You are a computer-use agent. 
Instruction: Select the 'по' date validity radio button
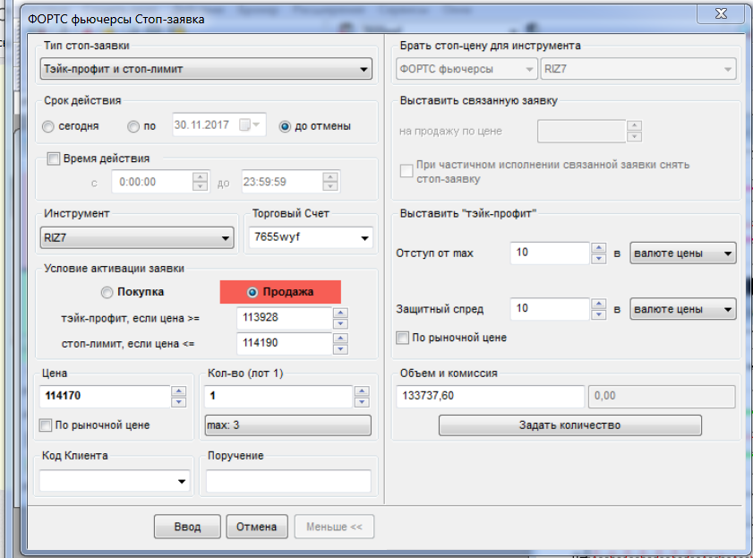point(133,127)
